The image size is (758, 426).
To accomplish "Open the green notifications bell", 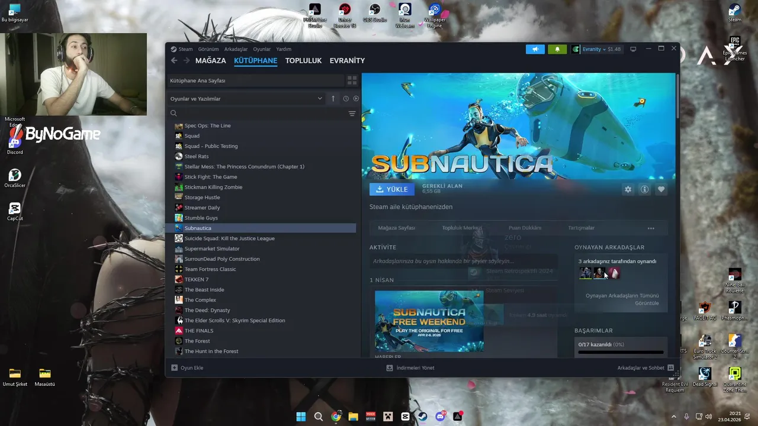I will coord(557,49).
